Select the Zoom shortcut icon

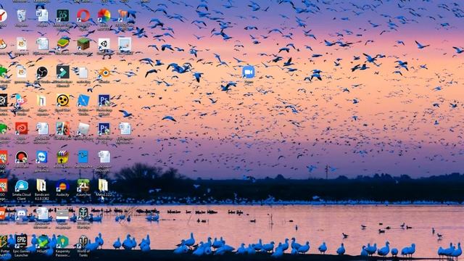[x=248, y=72]
